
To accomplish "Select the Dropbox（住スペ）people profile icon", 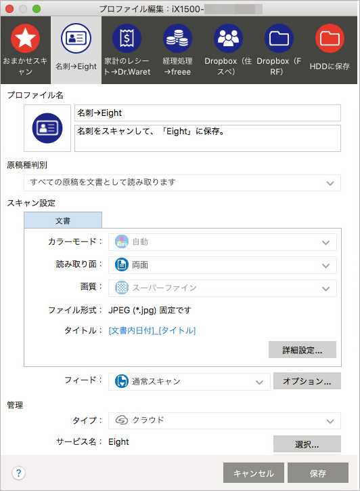I will (228, 39).
